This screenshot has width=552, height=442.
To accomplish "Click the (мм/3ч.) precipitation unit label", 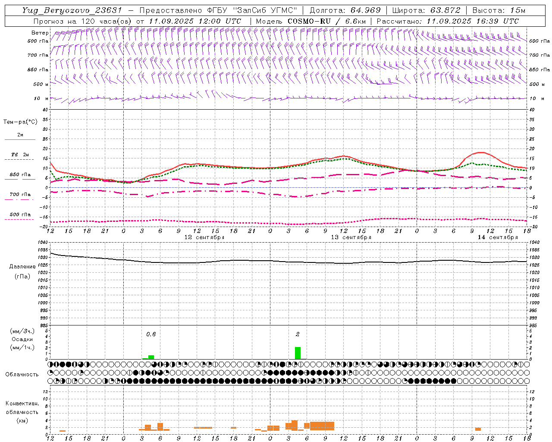I will point(22,331).
